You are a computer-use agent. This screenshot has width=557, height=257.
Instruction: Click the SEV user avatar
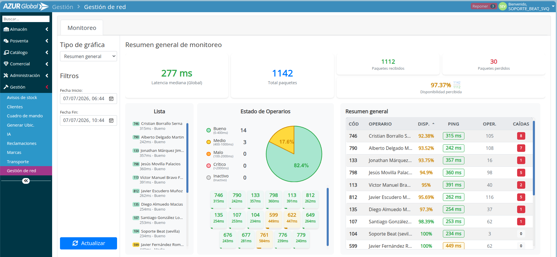tap(503, 6)
